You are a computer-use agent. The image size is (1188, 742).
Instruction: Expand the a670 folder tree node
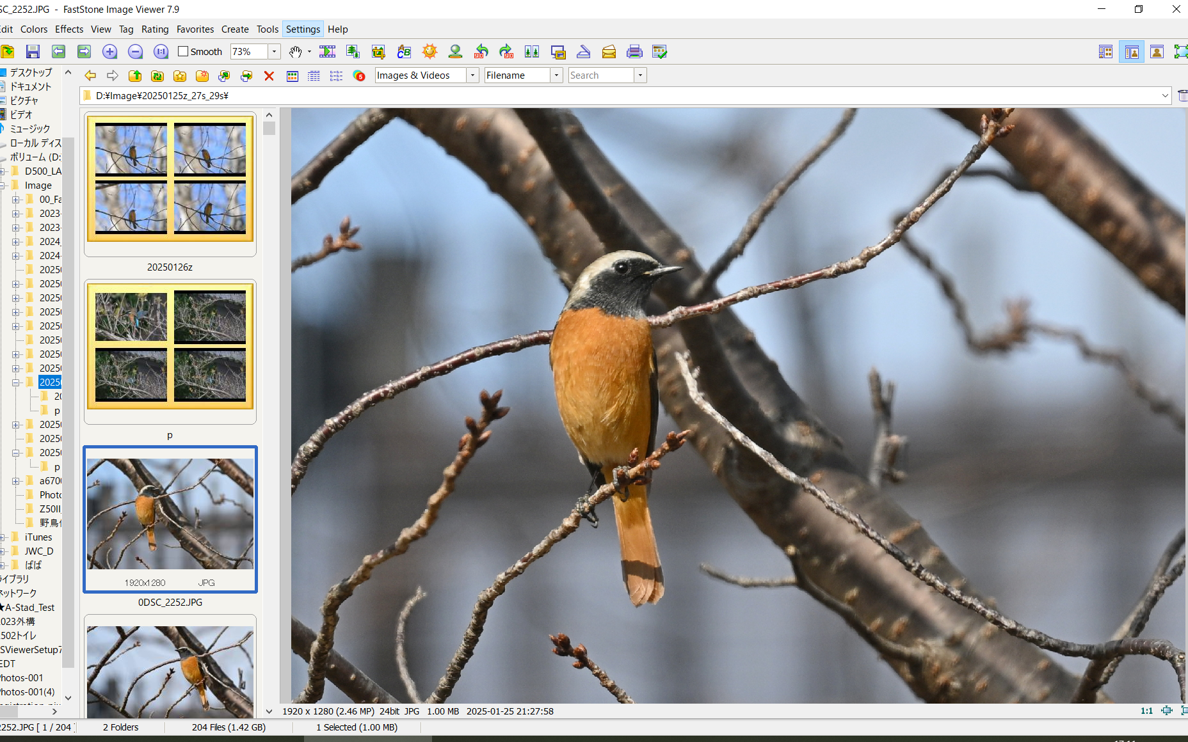click(x=16, y=481)
